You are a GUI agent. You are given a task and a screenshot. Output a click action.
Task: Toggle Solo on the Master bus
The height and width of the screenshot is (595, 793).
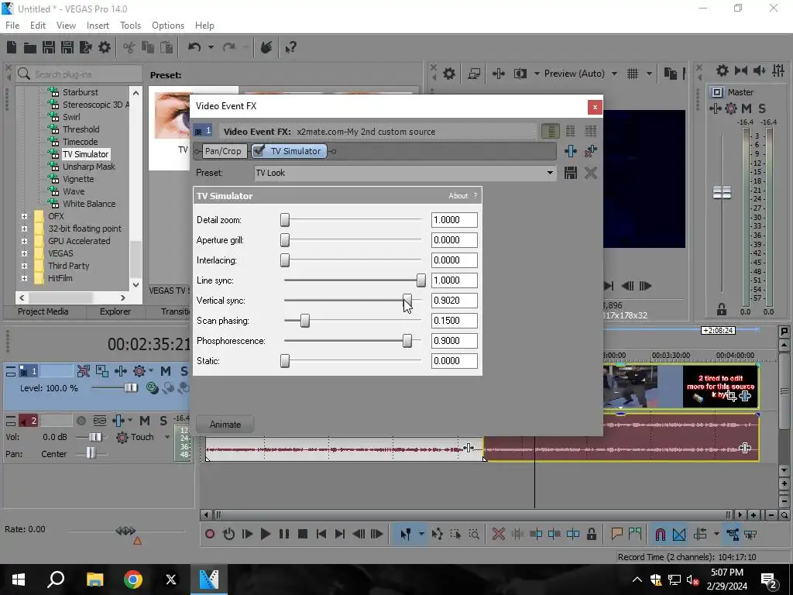coord(762,108)
